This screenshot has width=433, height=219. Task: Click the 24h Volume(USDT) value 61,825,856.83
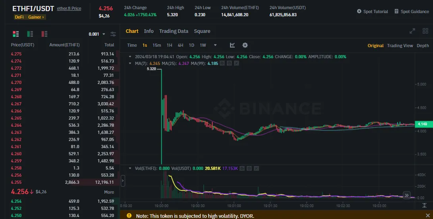pos(283,15)
